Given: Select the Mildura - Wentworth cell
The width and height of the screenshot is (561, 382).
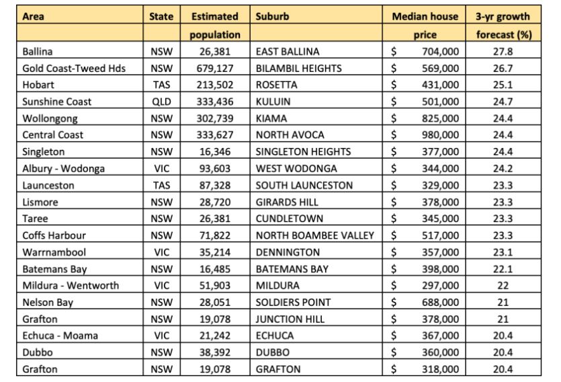Looking at the screenshot, I should (80, 284).
